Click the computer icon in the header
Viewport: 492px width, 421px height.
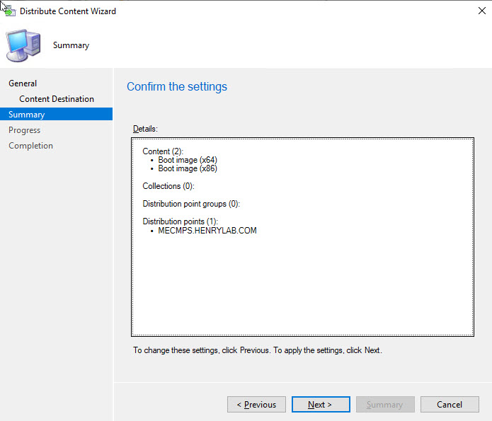pyautogui.click(x=23, y=45)
